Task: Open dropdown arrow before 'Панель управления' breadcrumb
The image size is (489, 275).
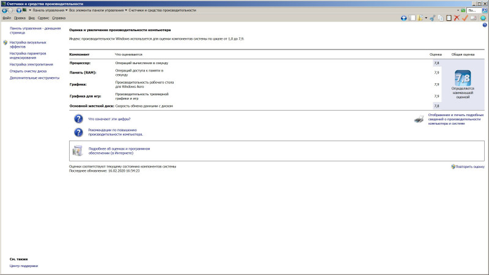Action: coord(30,10)
